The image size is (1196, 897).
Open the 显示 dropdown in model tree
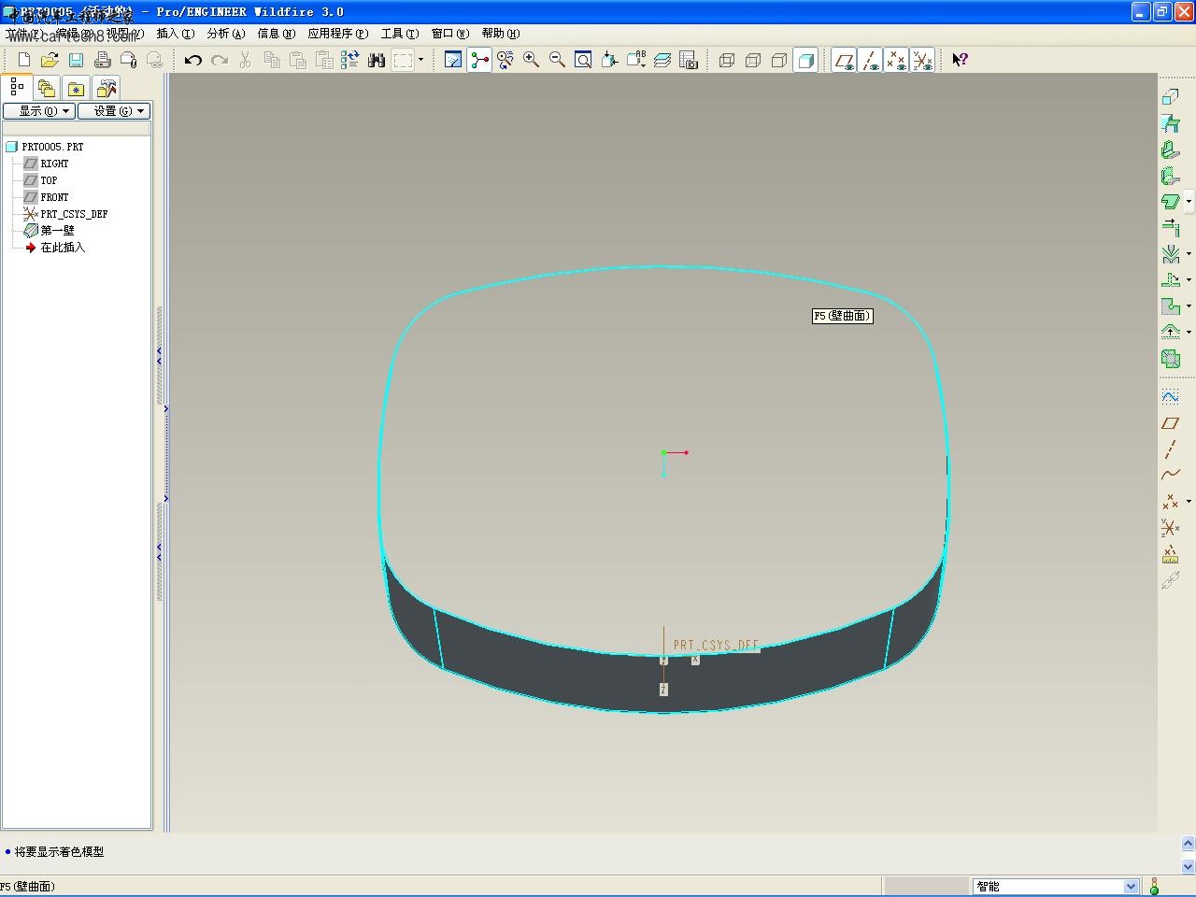click(39, 111)
